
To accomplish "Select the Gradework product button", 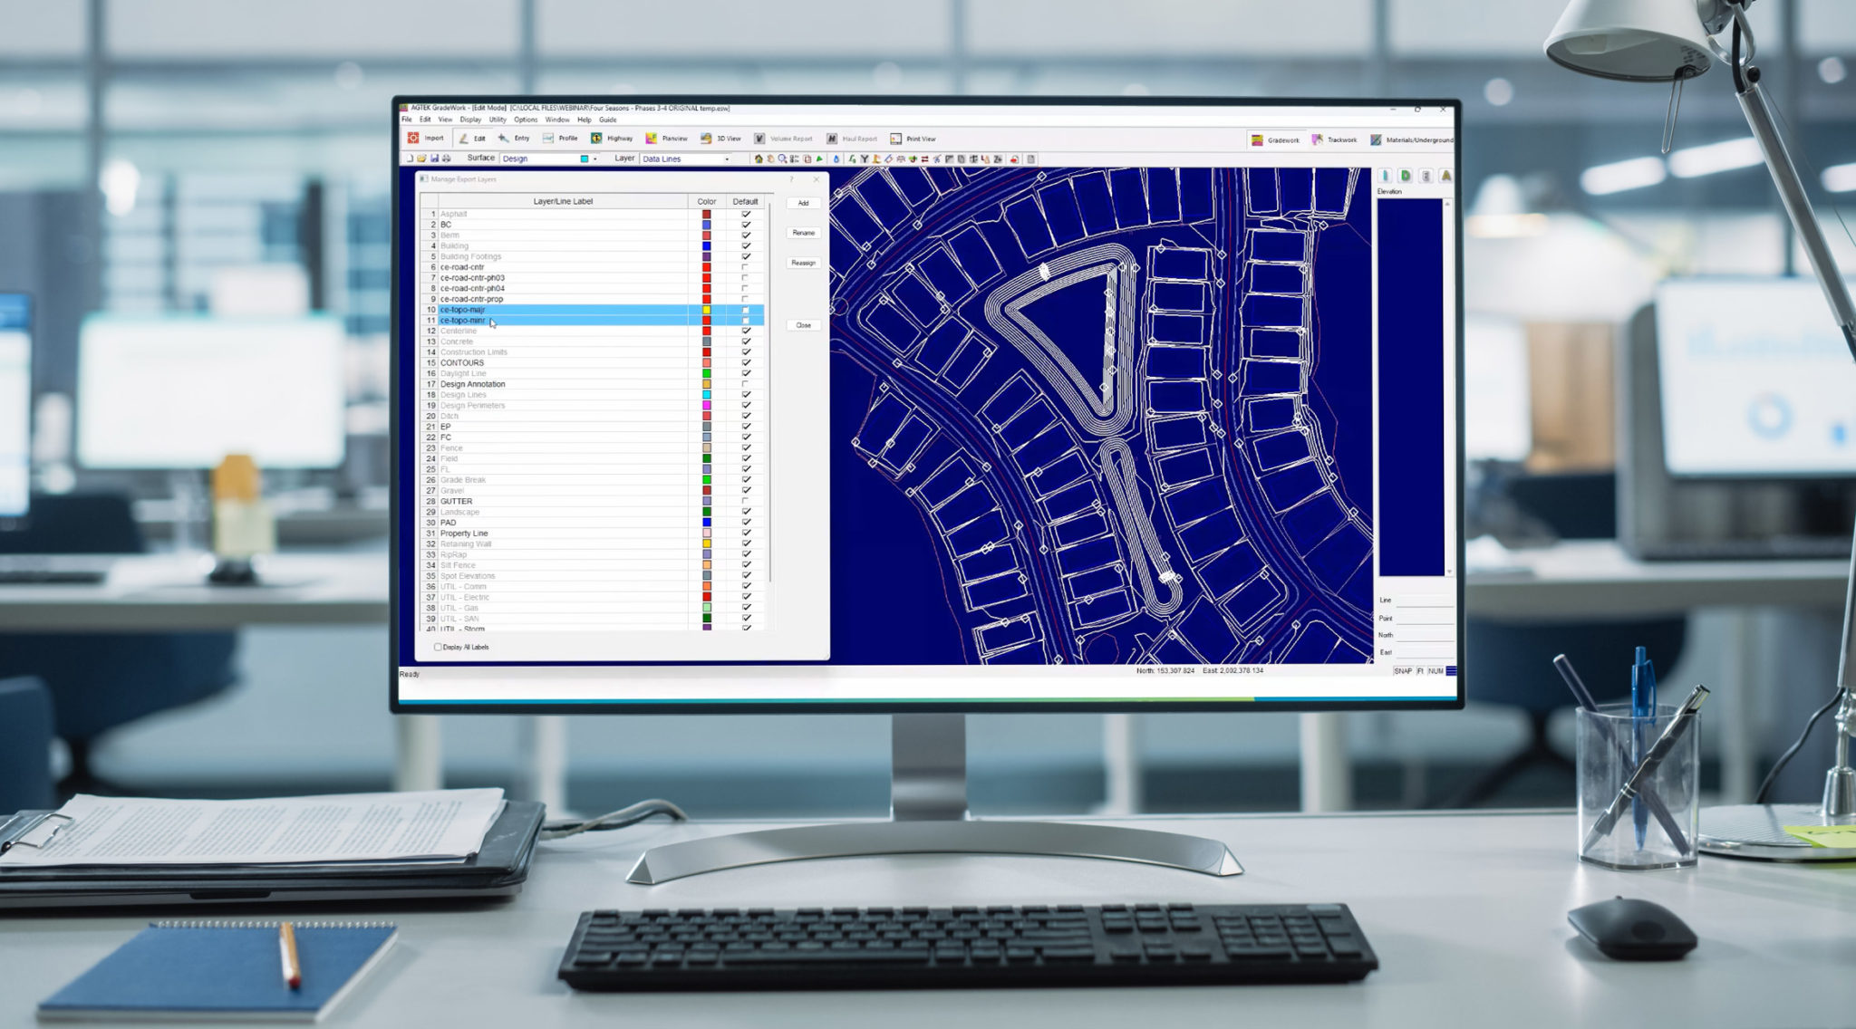I will (1275, 139).
